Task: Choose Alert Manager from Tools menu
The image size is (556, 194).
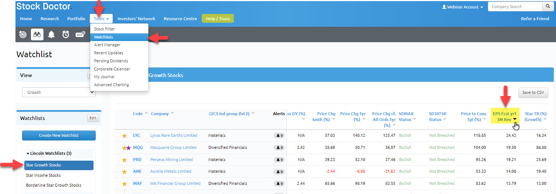Action: pos(119,45)
